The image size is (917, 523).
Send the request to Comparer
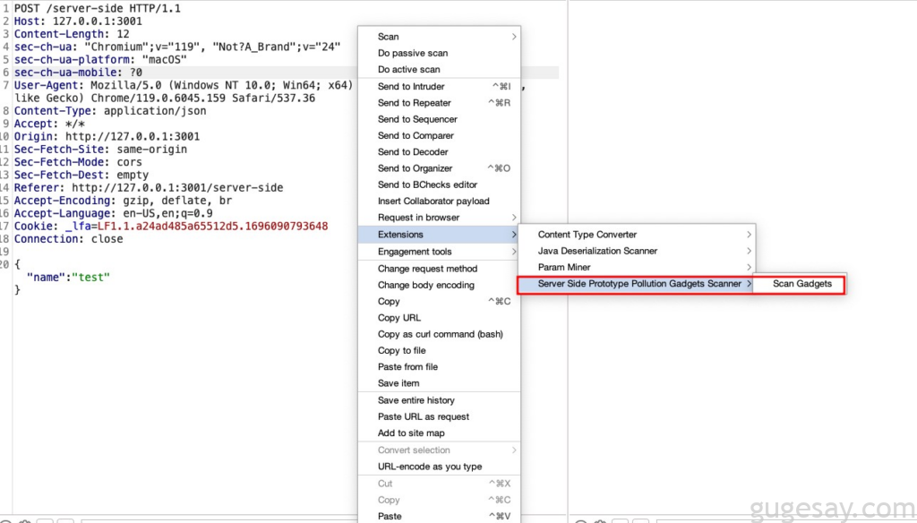[x=416, y=136]
